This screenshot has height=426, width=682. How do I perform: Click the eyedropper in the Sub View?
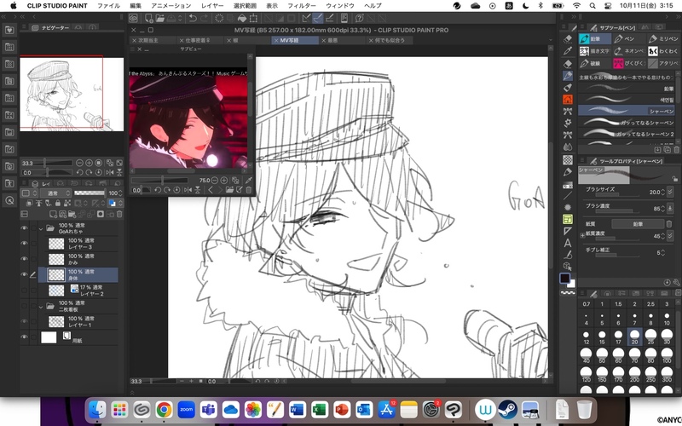point(248,181)
